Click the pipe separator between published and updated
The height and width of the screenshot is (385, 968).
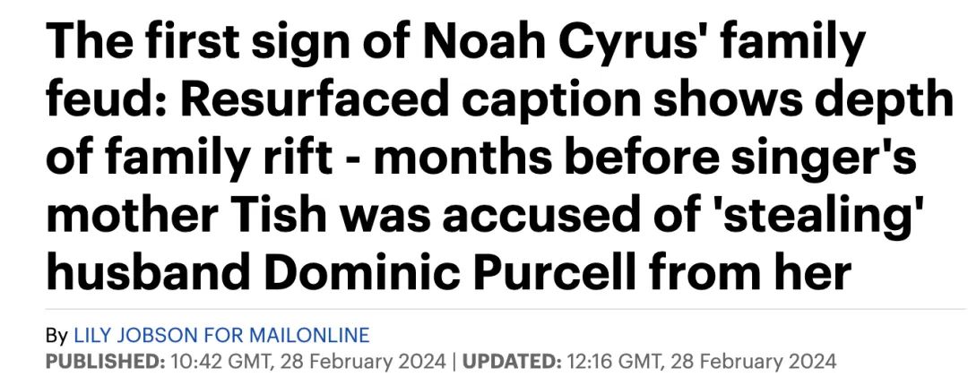click(454, 360)
